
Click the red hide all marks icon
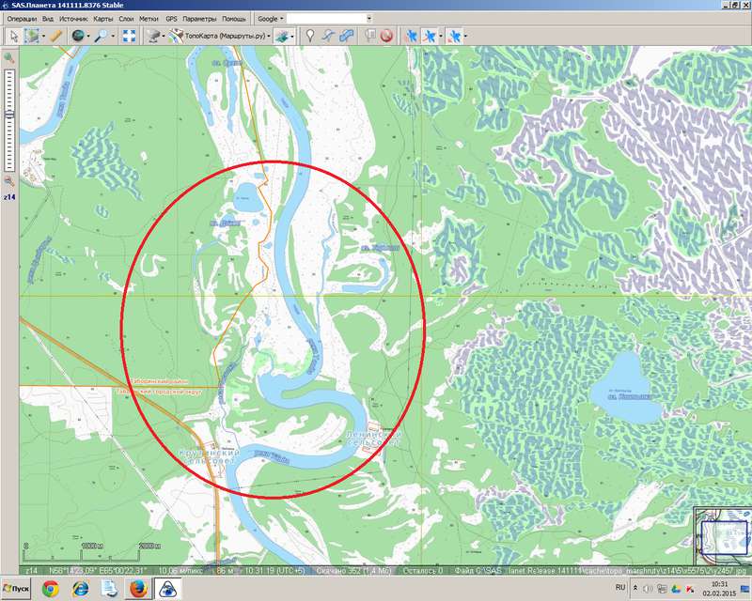coord(385,36)
